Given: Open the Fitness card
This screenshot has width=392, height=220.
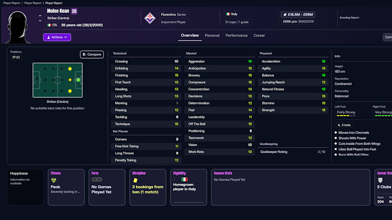Looking at the screenshot, I should coord(66,187).
